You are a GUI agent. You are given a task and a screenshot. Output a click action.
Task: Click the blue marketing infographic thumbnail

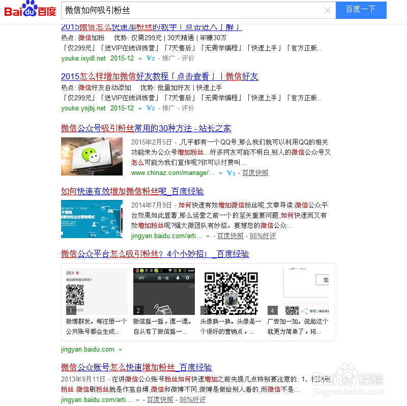coord(92,219)
